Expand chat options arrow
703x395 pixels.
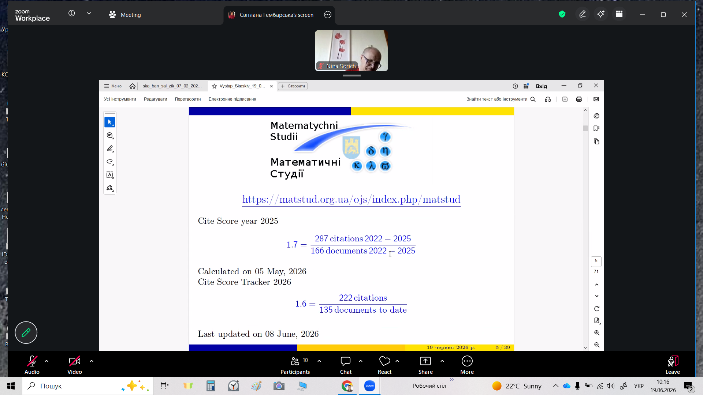coord(361,361)
